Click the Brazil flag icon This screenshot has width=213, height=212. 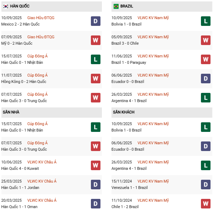[116, 6]
